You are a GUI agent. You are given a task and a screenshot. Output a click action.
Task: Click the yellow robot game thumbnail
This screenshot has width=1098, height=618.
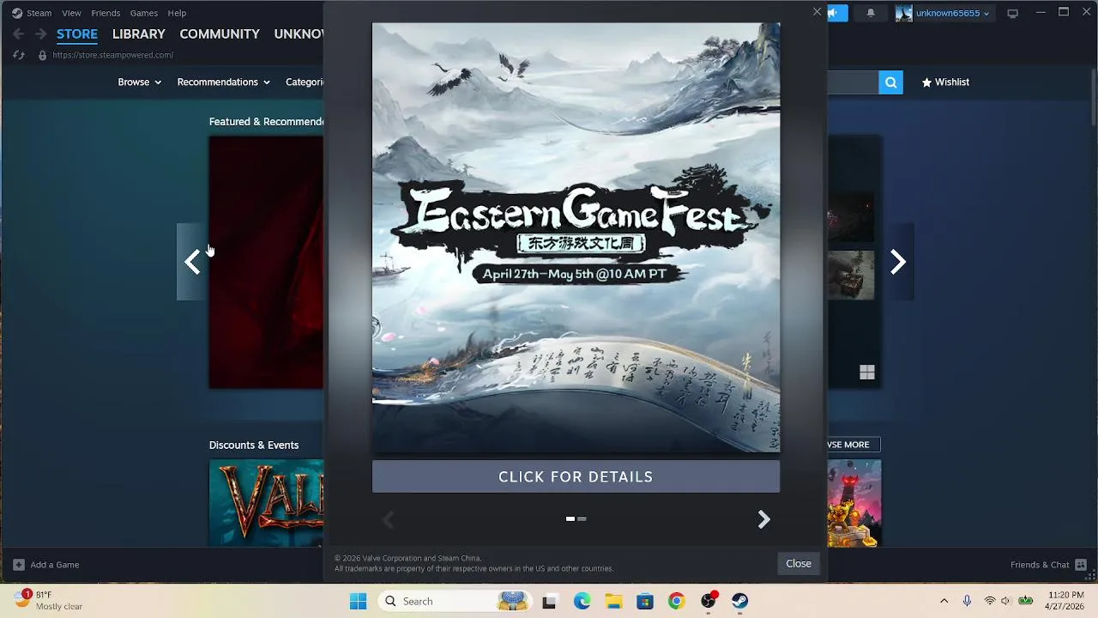pos(854,503)
